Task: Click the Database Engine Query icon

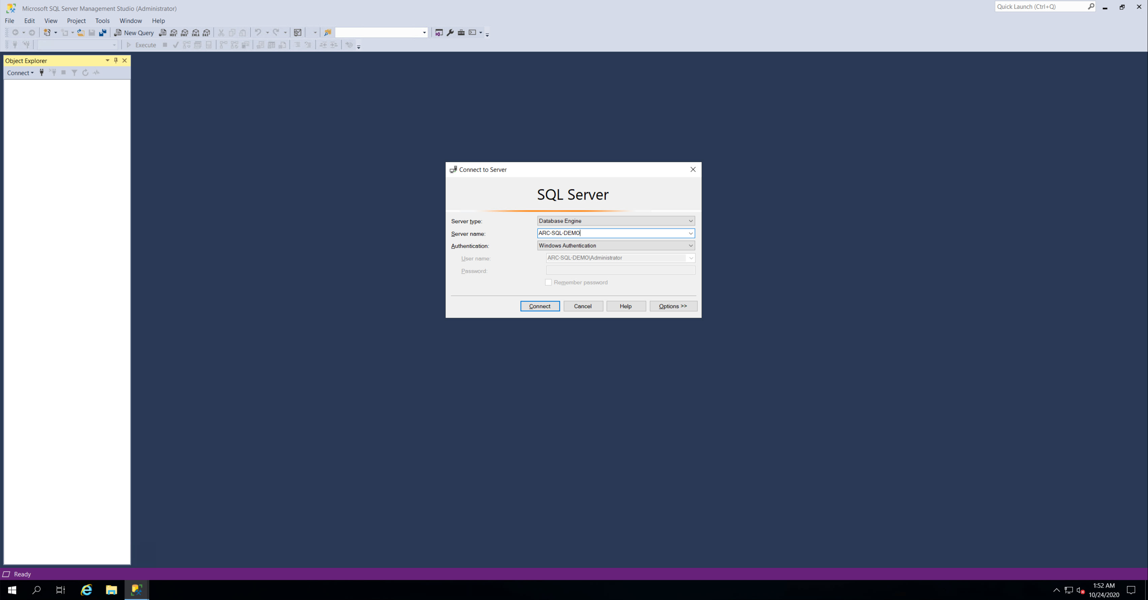Action: (x=163, y=33)
